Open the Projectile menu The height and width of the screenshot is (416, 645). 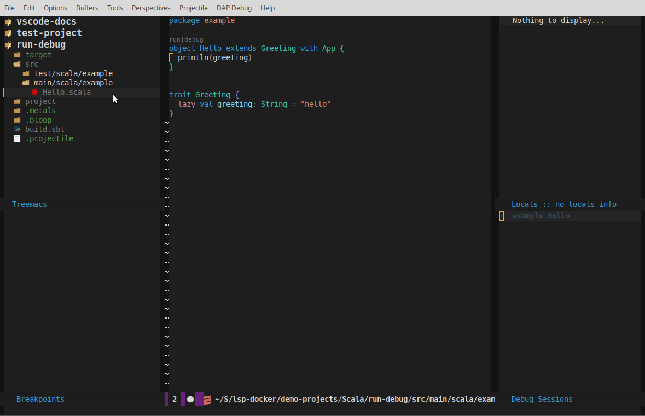click(193, 8)
